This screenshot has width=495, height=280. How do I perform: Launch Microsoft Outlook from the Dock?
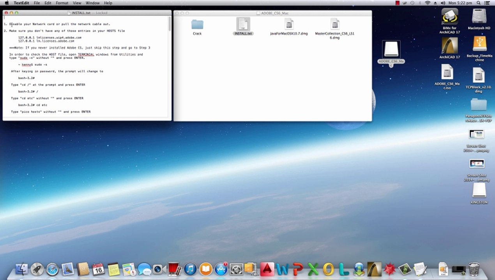(329, 269)
